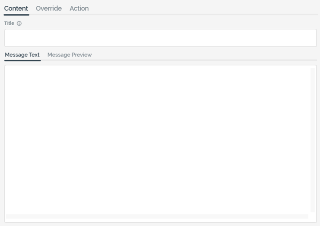Open Title help via the circled-i icon
This screenshot has height=226, width=320.
coord(19,23)
